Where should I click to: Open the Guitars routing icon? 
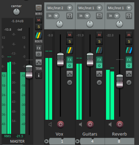tap(99, 50)
